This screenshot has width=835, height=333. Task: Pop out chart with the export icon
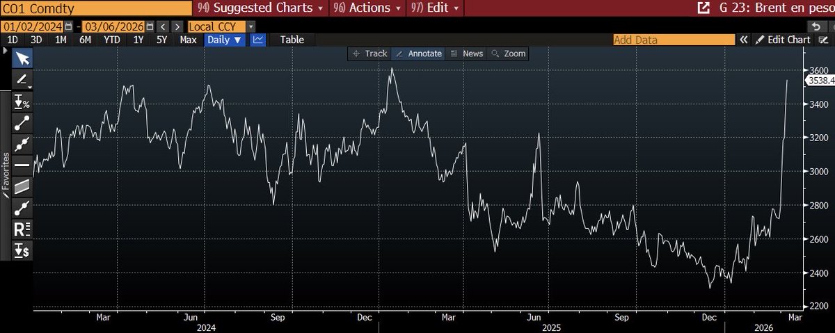pyautogui.click(x=703, y=8)
